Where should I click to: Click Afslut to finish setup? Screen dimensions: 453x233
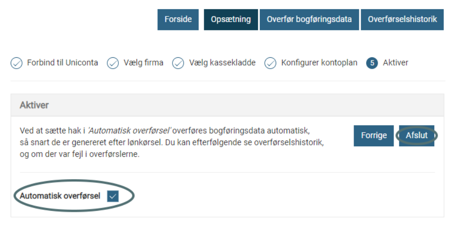click(x=416, y=136)
